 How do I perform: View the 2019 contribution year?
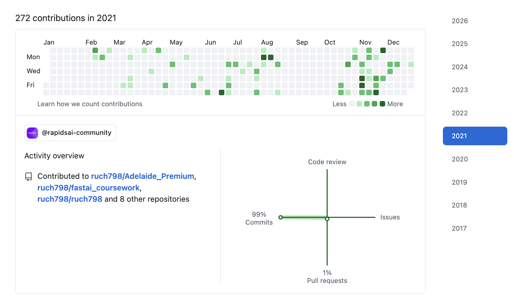pyautogui.click(x=459, y=182)
